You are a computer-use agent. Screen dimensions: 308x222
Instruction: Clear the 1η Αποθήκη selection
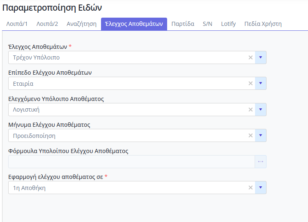tap(251, 188)
